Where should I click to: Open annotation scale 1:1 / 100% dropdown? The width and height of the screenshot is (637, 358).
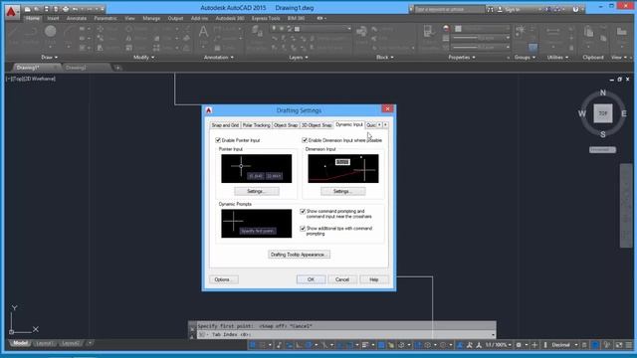tap(499, 345)
